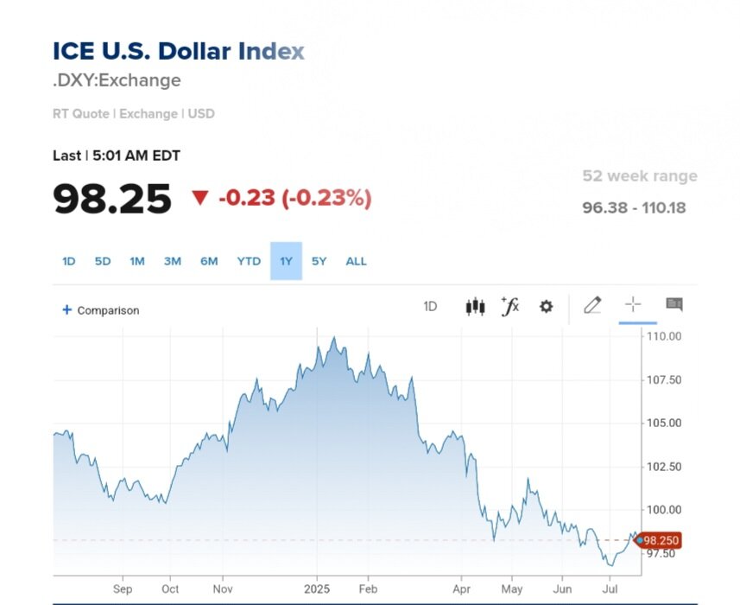
Task: Choose the 1M time range
Action: point(137,261)
